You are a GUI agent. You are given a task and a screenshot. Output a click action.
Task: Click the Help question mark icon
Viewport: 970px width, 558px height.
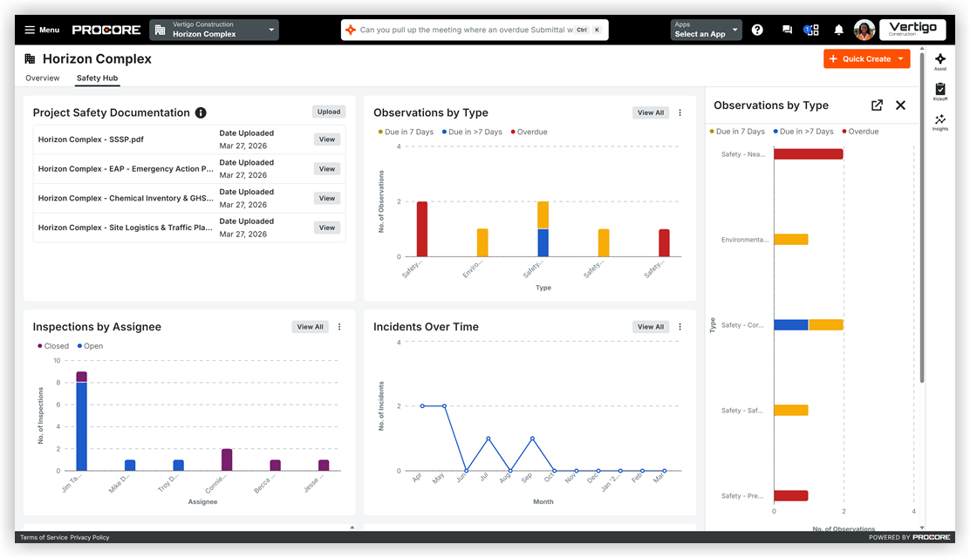coord(757,29)
